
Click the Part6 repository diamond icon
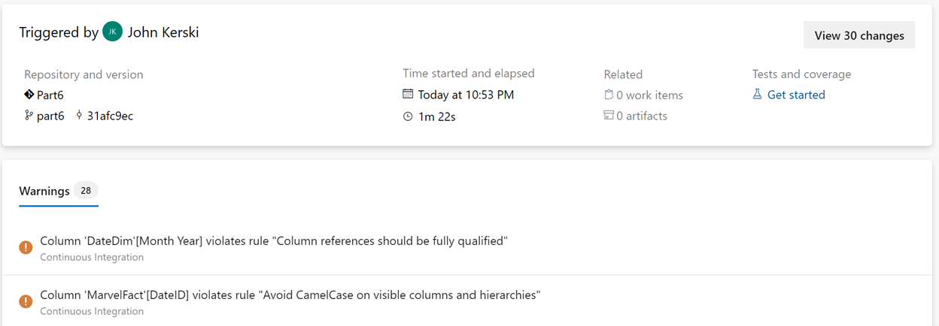coord(29,95)
